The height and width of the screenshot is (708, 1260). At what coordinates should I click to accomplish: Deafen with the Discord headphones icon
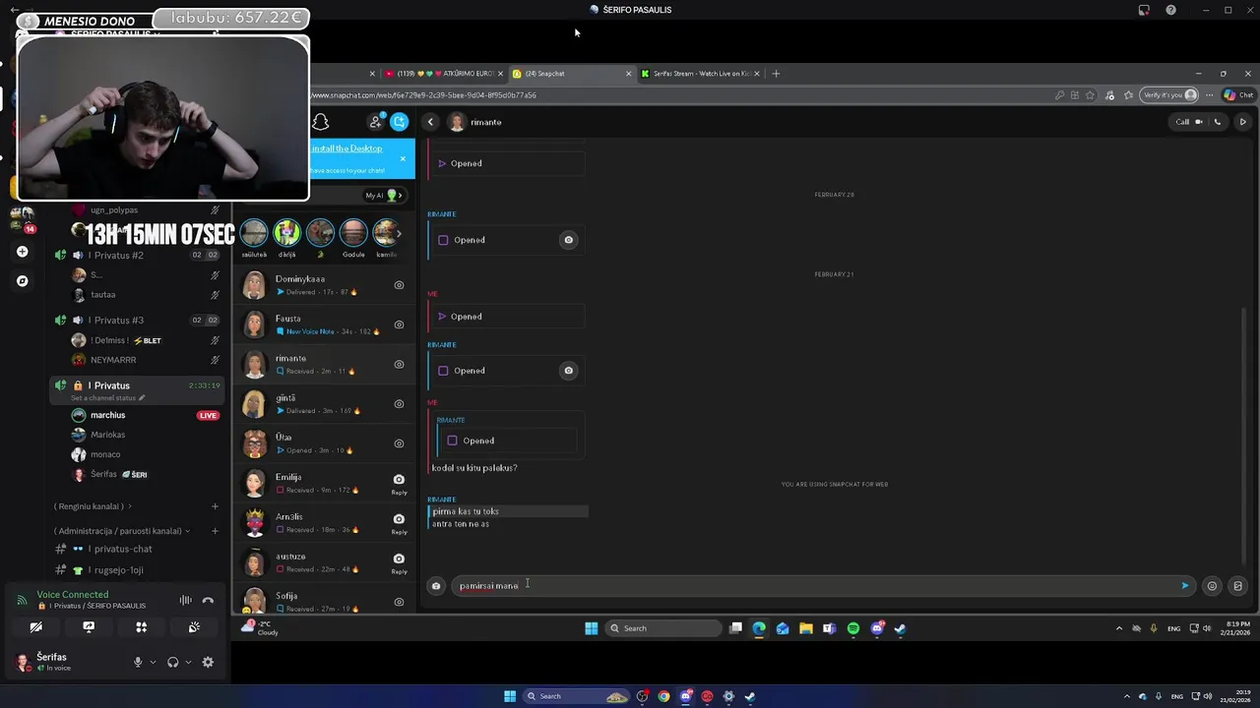pos(173,663)
